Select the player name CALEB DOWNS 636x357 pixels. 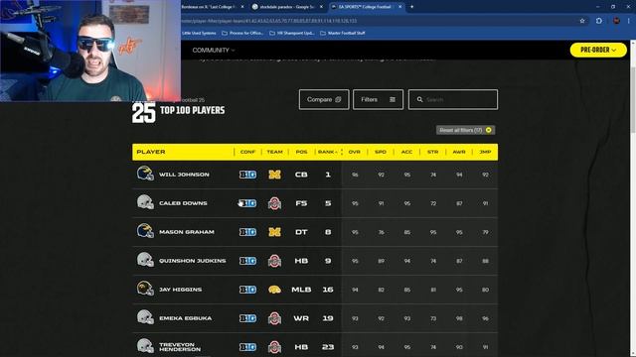183,203
